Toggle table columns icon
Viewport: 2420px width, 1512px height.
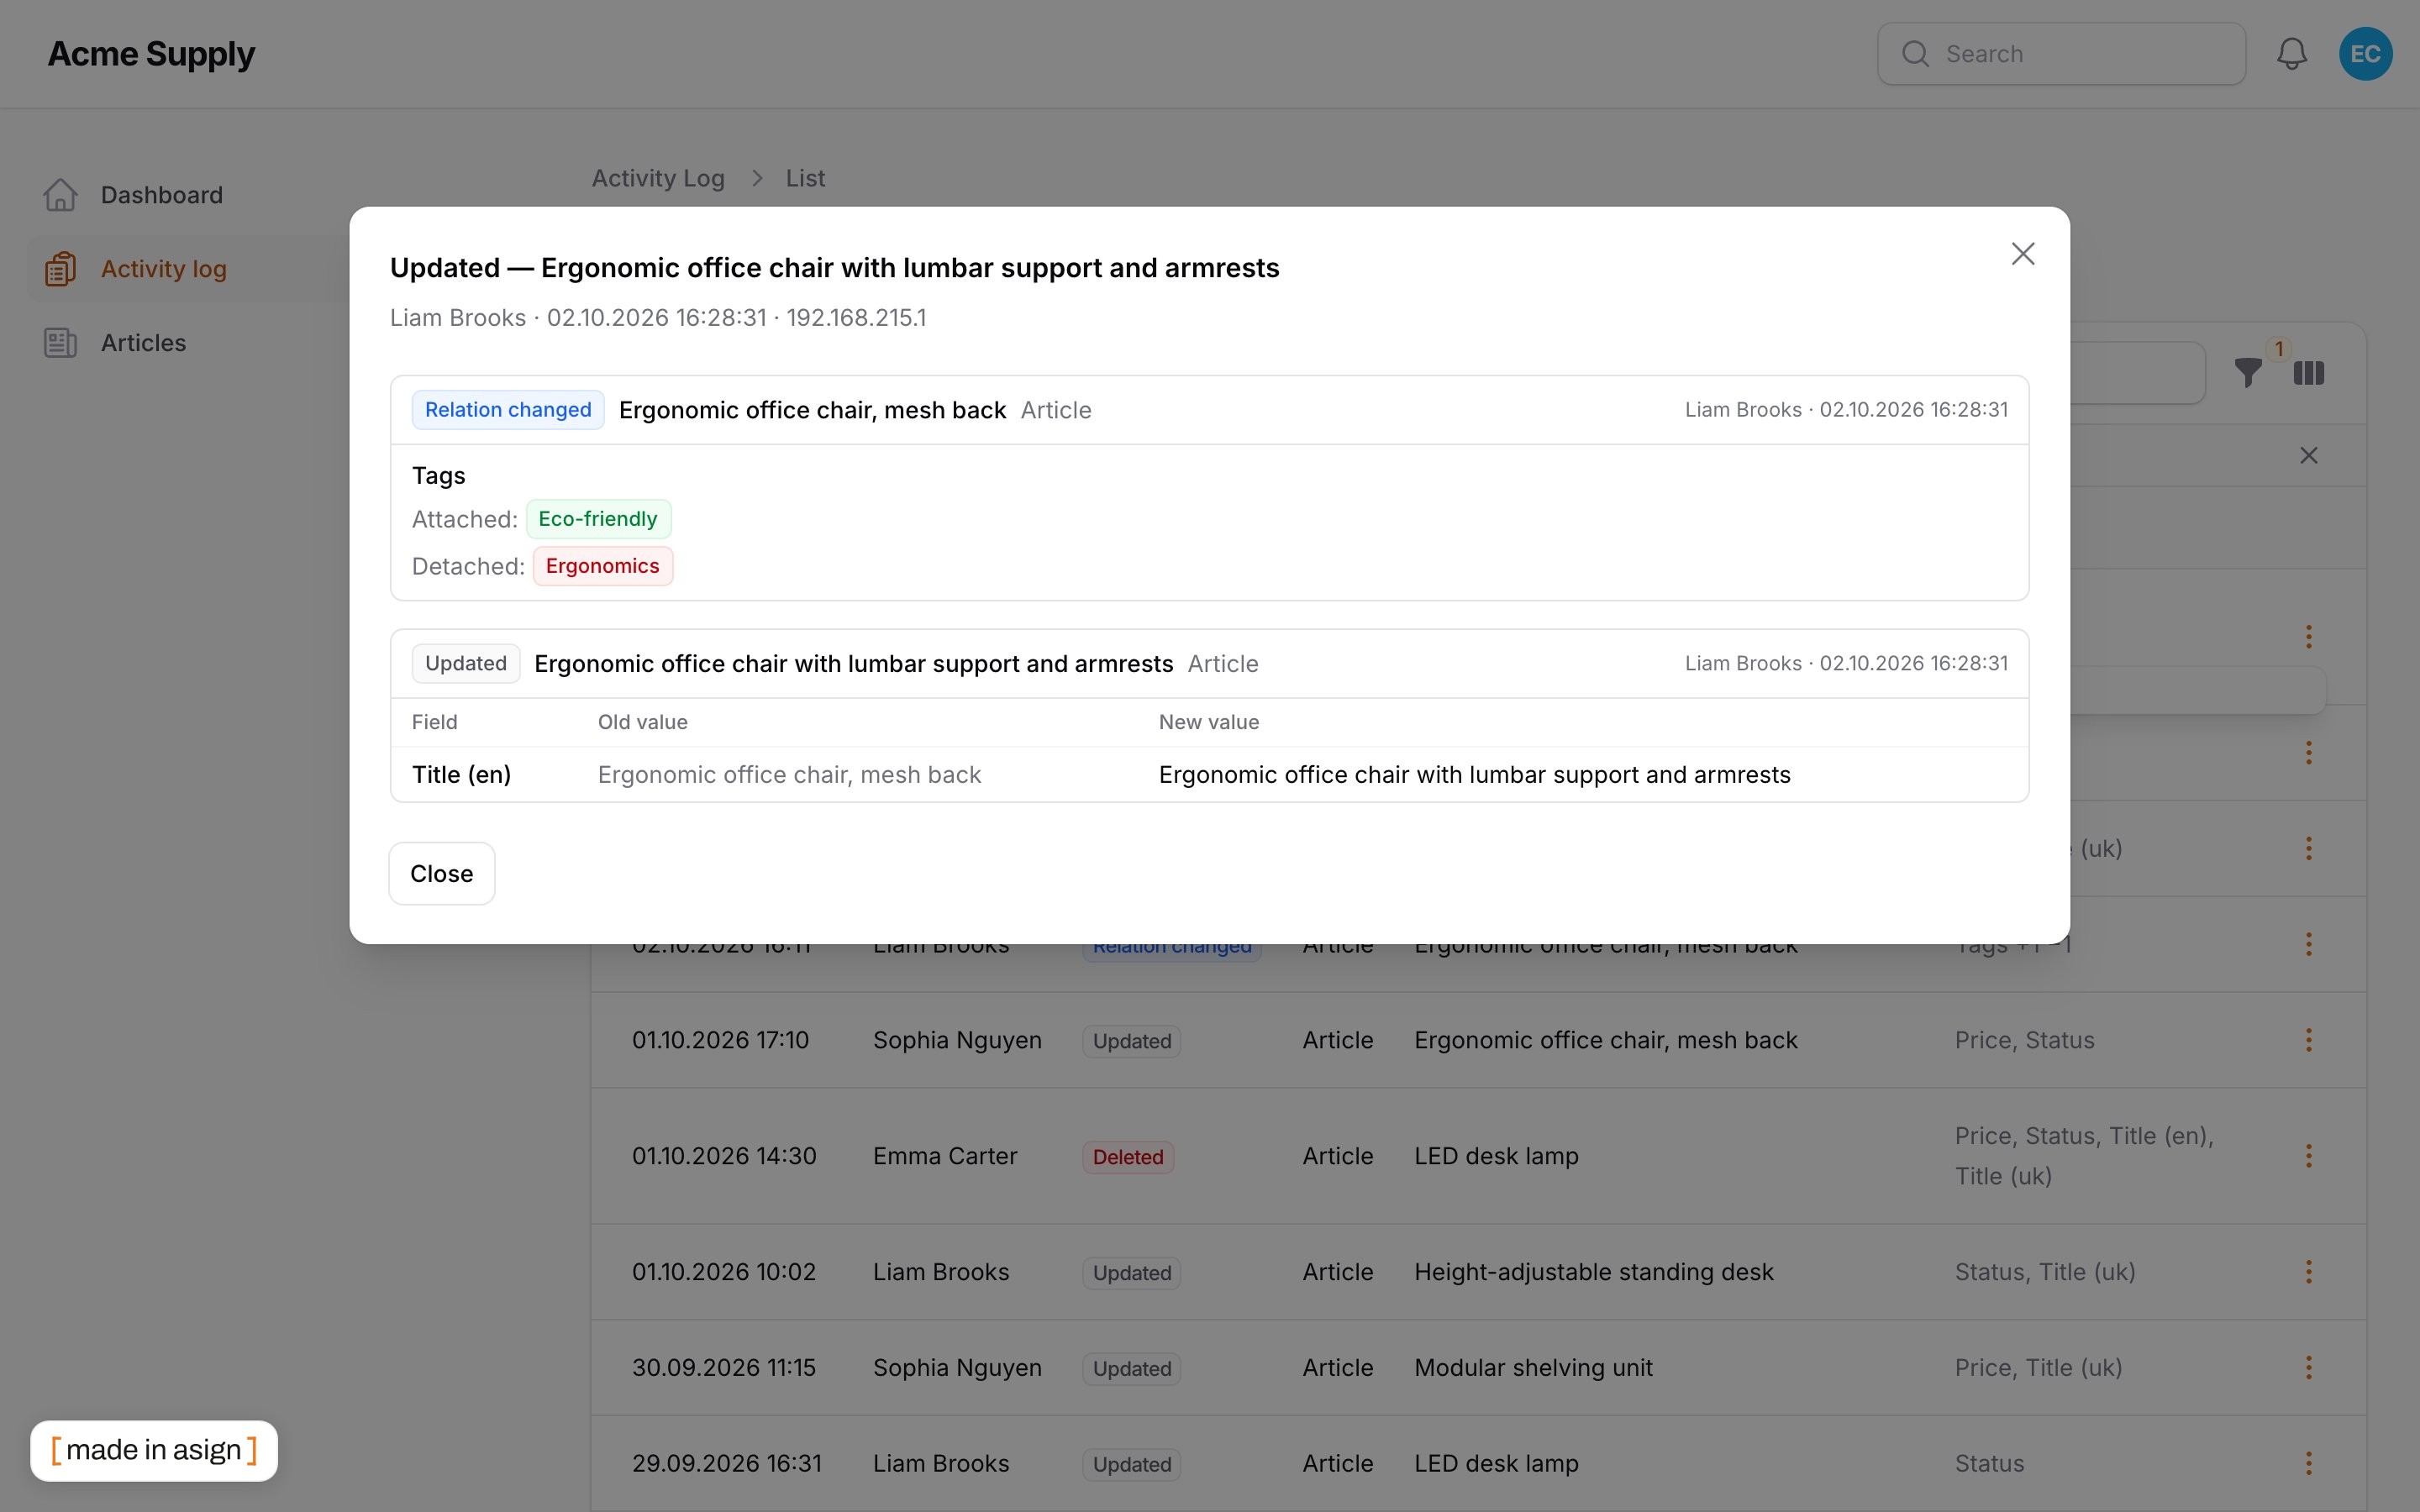[2309, 373]
